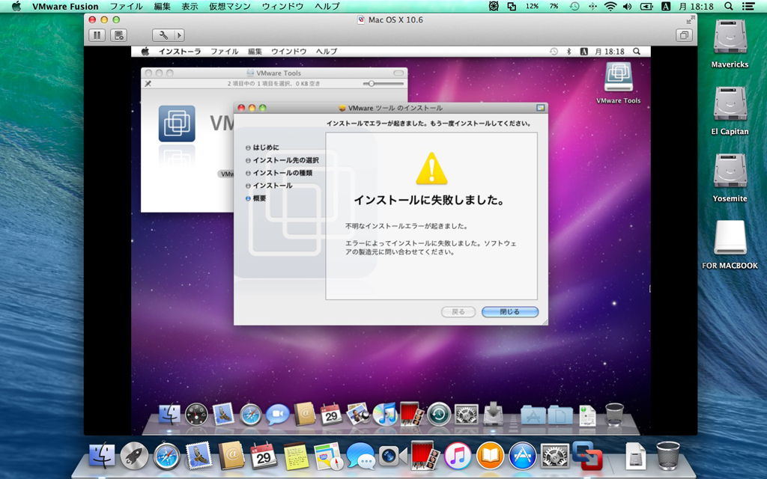
Task: Open the guest ファイル menu
Action: click(225, 52)
